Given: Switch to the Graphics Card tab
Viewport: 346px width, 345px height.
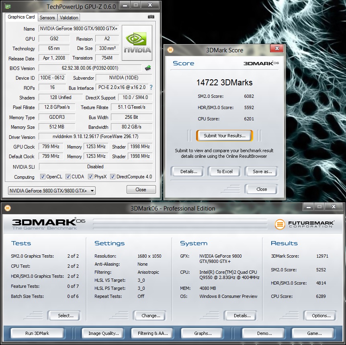Looking at the screenshot, I should [x=21, y=17].
